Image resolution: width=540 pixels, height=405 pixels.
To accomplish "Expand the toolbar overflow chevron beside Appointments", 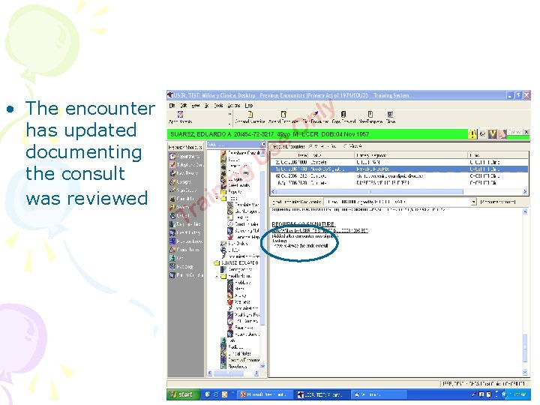I will (x=229, y=114).
